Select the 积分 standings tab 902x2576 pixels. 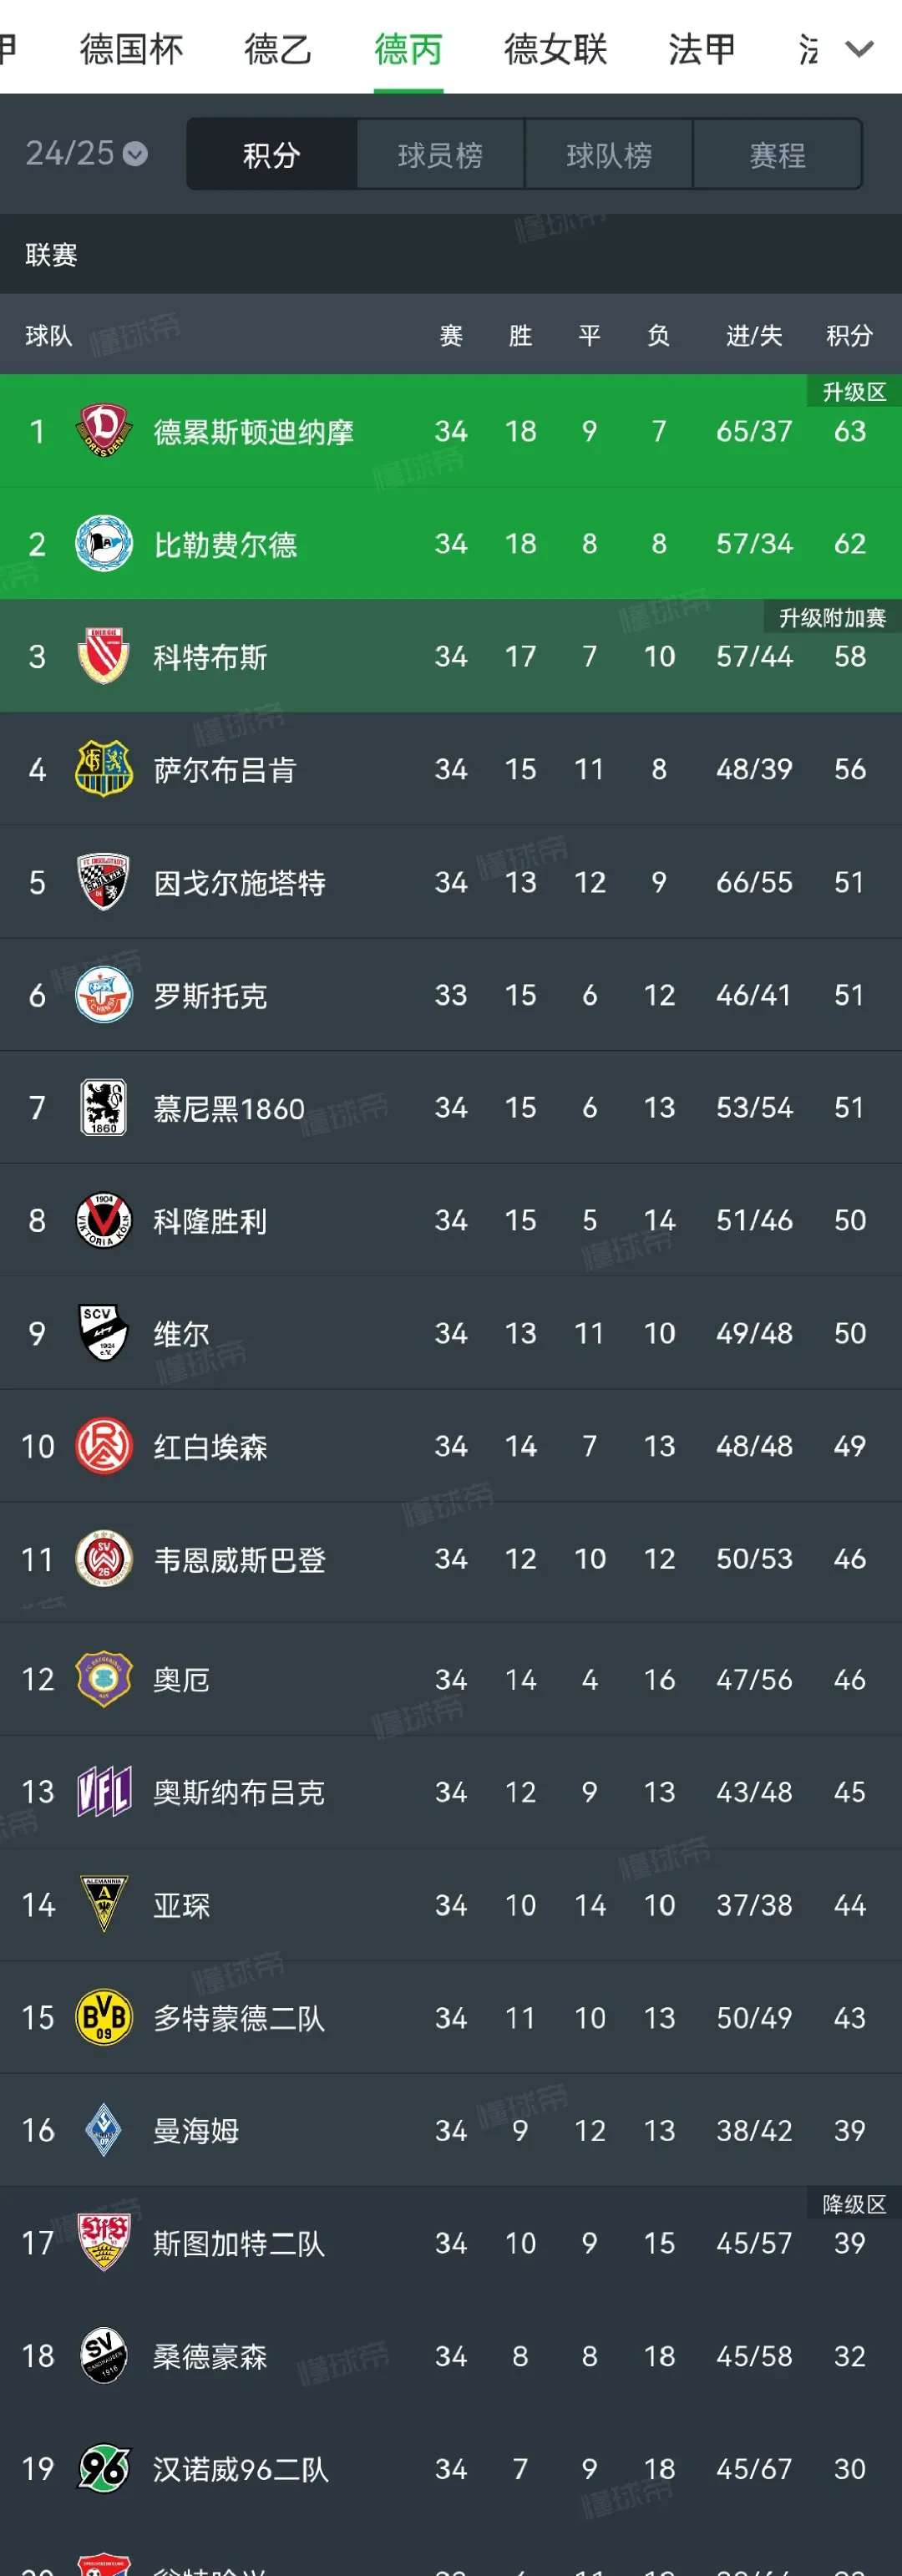coord(271,155)
